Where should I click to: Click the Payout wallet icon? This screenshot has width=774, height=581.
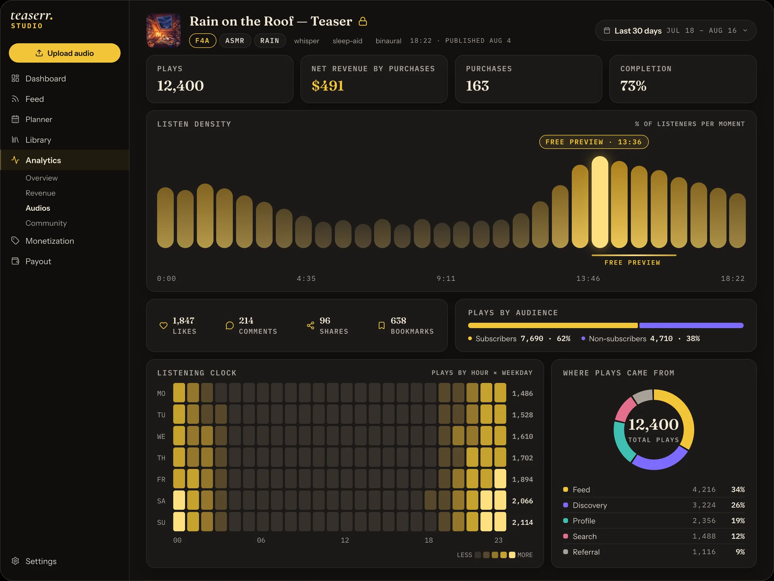tap(15, 261)
